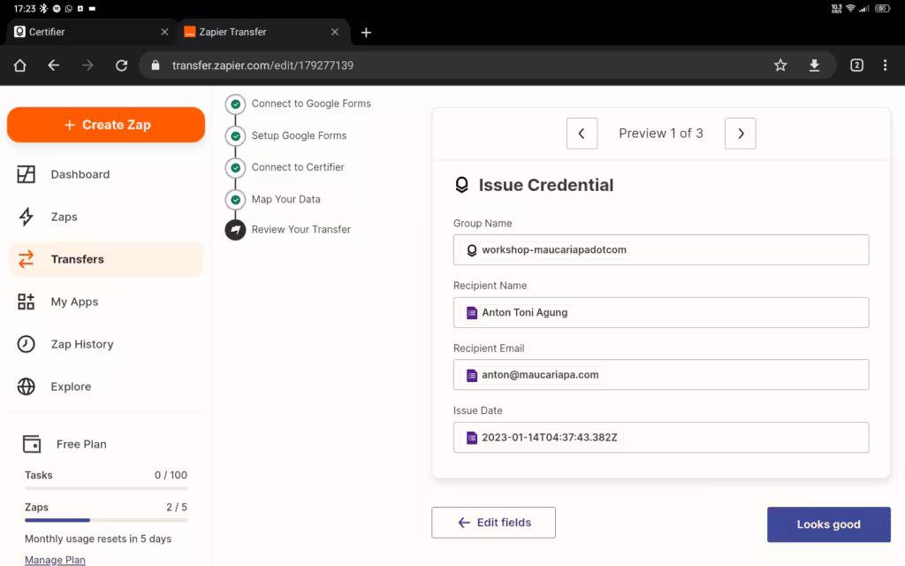905x566 pixels.
Task: Click the battery indicator in status bar
Action: coord(883,8)
